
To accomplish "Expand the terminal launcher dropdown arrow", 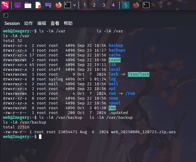I will (x=74, y=5).
